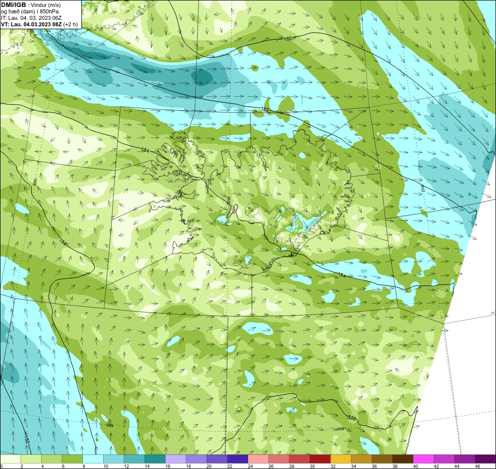Screen dimensions: 496x469
Task: Select the dark teal swatch between 14 and 16
Action: 155,459
